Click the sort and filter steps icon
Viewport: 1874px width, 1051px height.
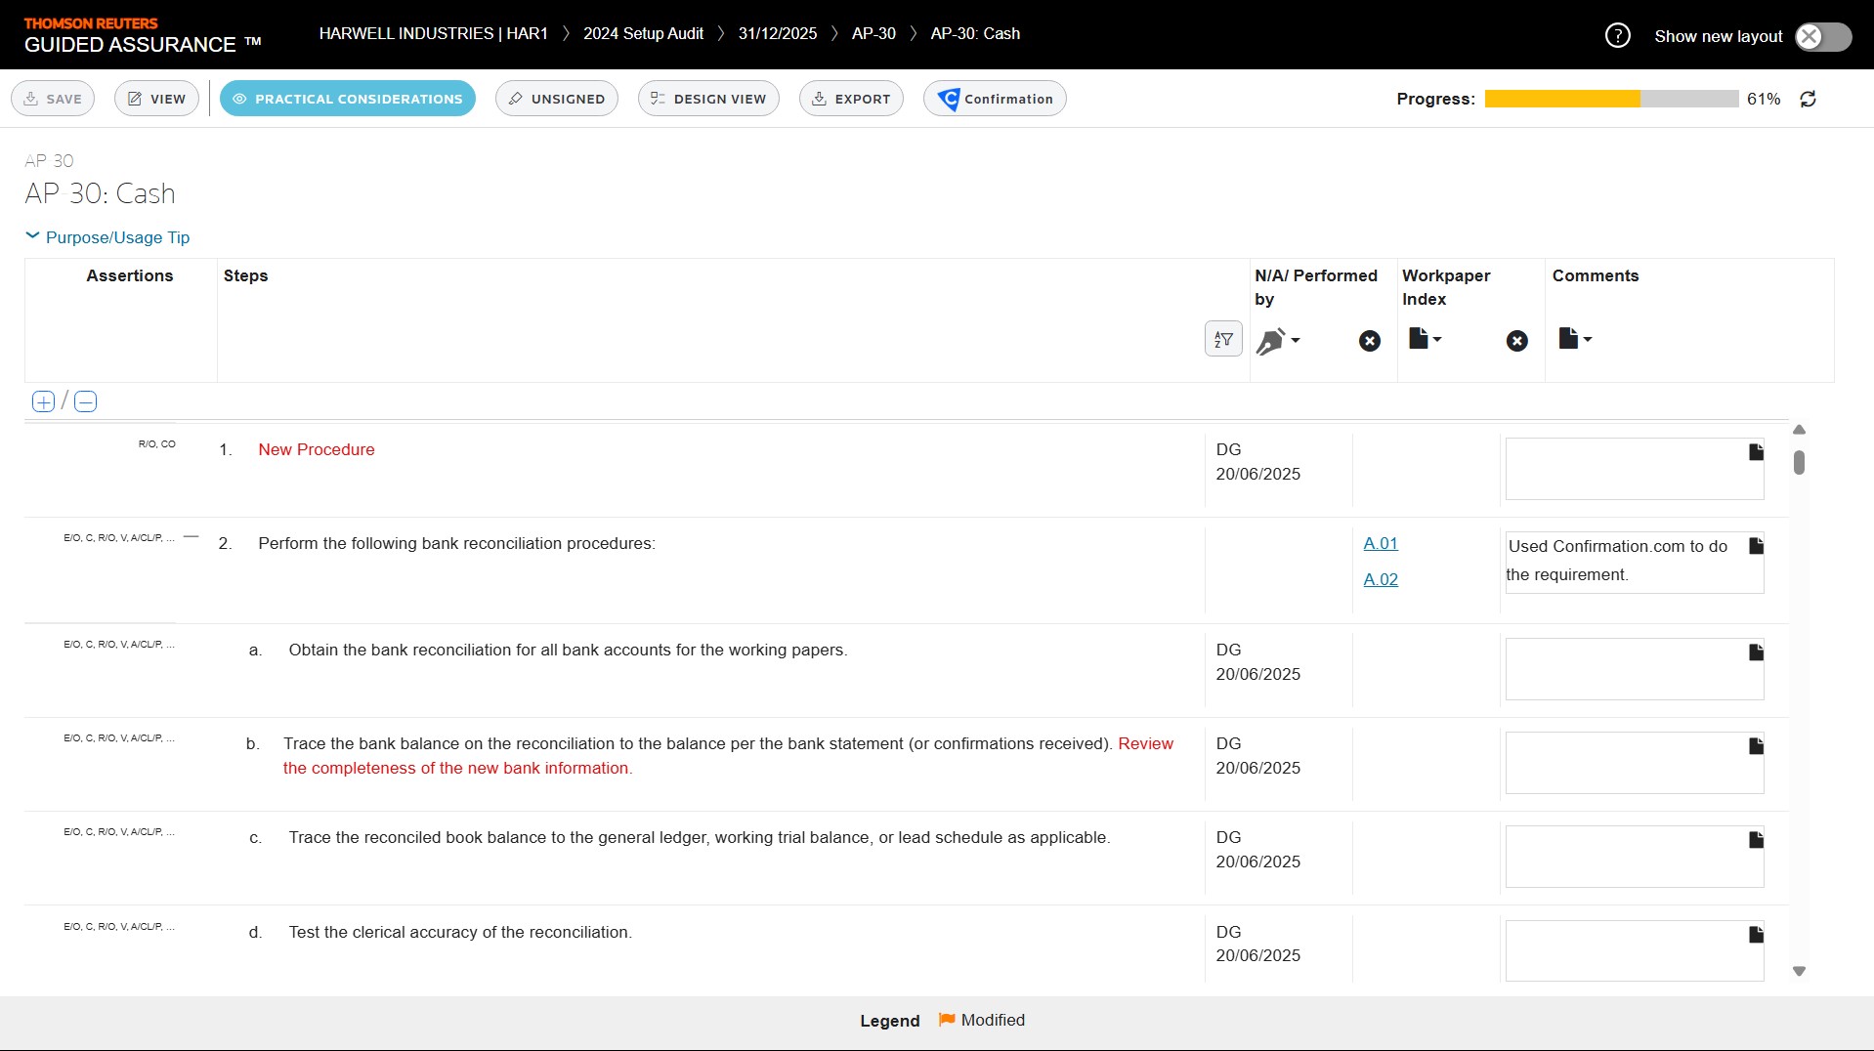click(x=1222, y=339)
